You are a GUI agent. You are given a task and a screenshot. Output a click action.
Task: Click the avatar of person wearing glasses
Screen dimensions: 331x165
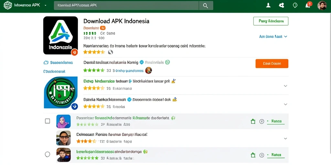pyautogui.click(x=63, y=138)
